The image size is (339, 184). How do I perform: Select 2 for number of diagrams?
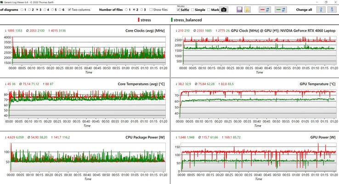click(29, 10)
